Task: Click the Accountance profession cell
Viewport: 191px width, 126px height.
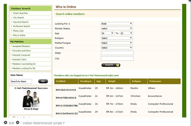Action: point(155,96)
